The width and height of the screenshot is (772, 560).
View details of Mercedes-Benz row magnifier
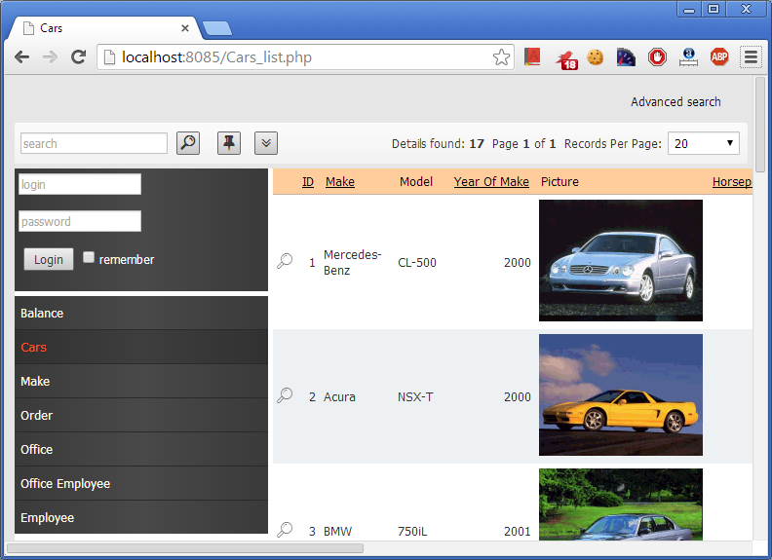click(x=285, y=261)
